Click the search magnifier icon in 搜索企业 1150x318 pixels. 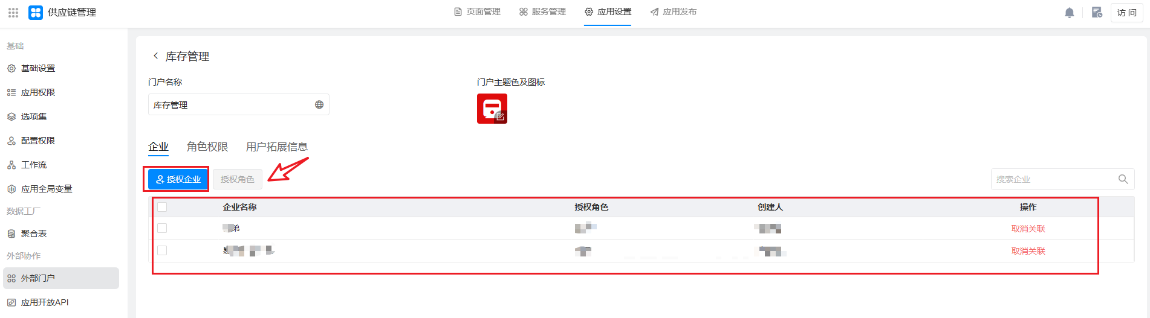click(x=1123, y=179)
